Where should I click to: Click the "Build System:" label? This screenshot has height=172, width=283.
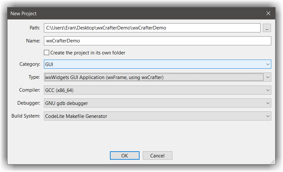coord(26,116)
